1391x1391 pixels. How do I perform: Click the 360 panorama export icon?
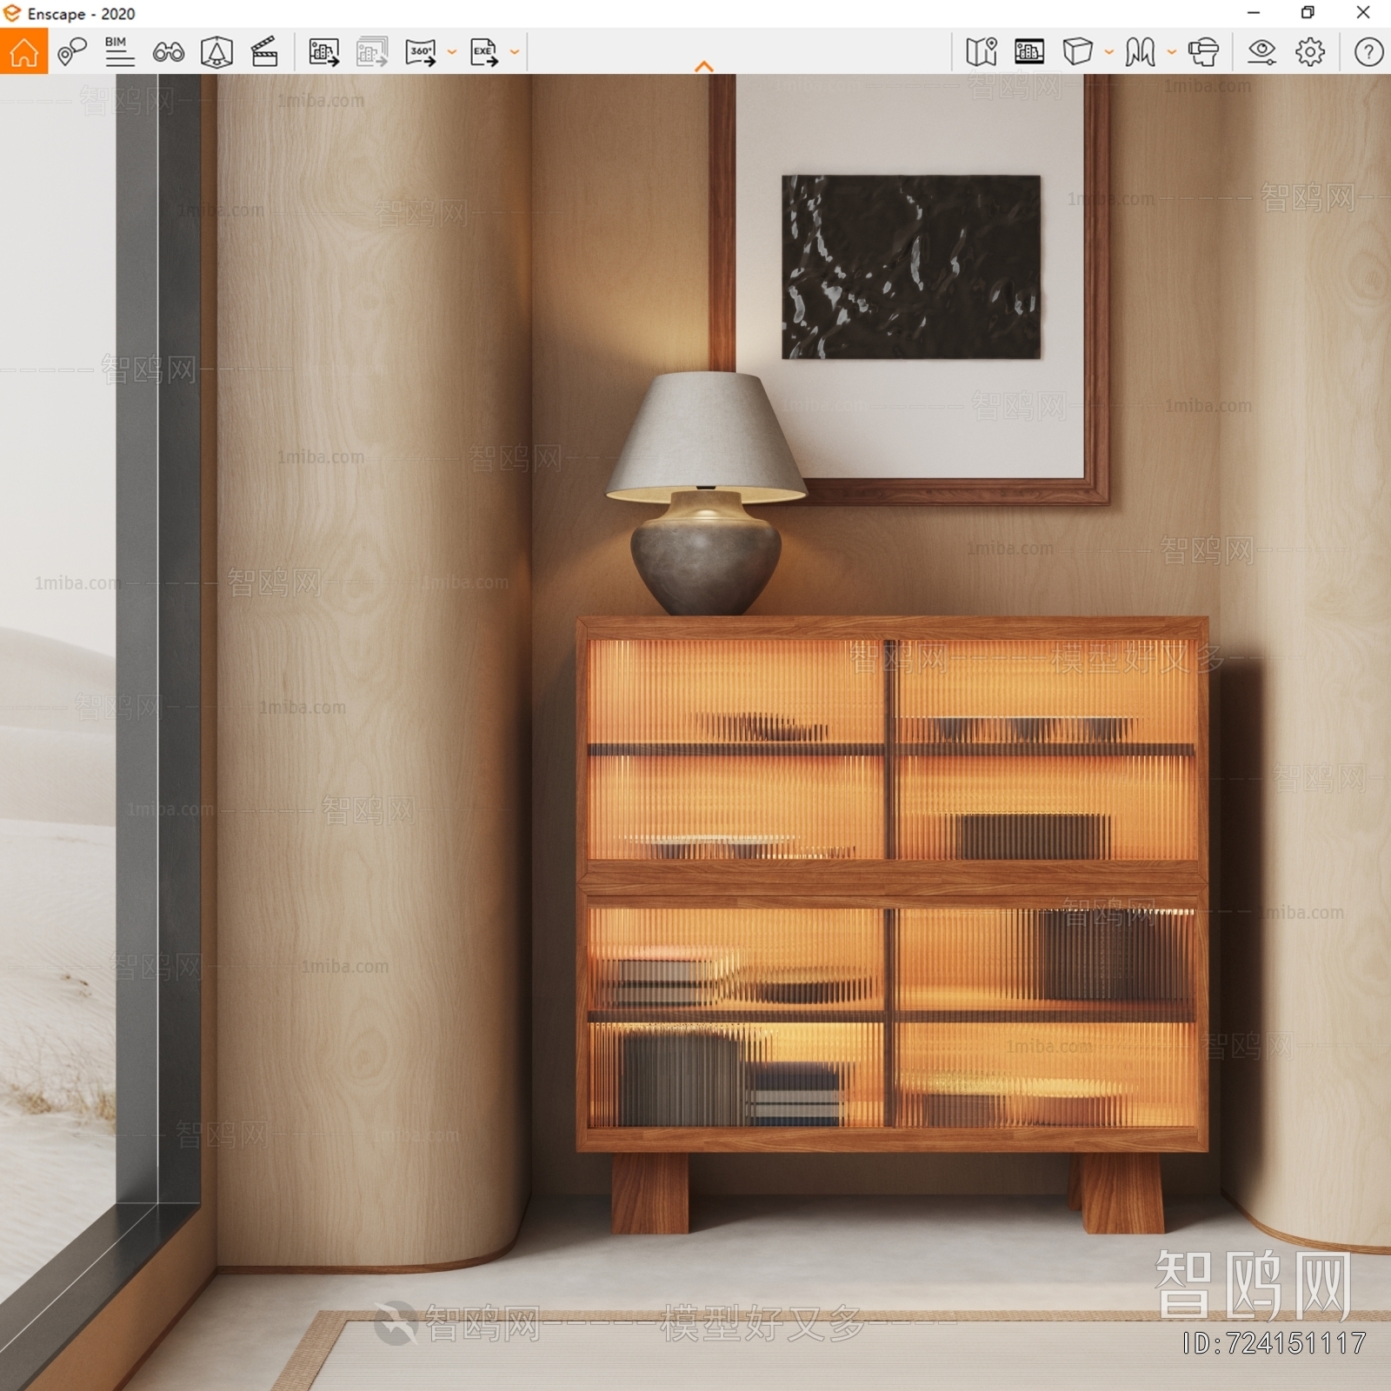[x=421, y=52]
